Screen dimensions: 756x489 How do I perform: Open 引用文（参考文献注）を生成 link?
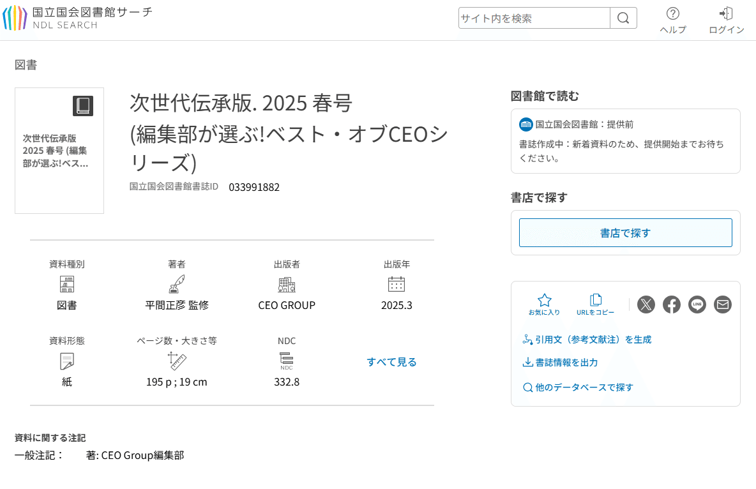tap(587, 340)
